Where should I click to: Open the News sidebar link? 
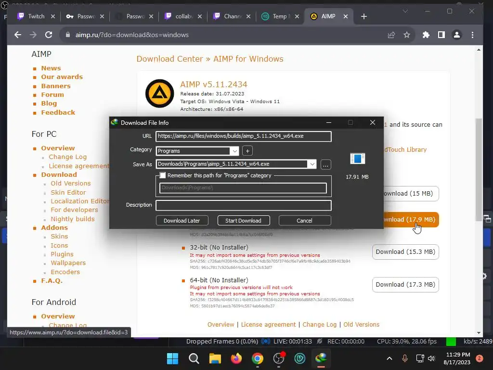pyautogui.click(x=51, y=68)
